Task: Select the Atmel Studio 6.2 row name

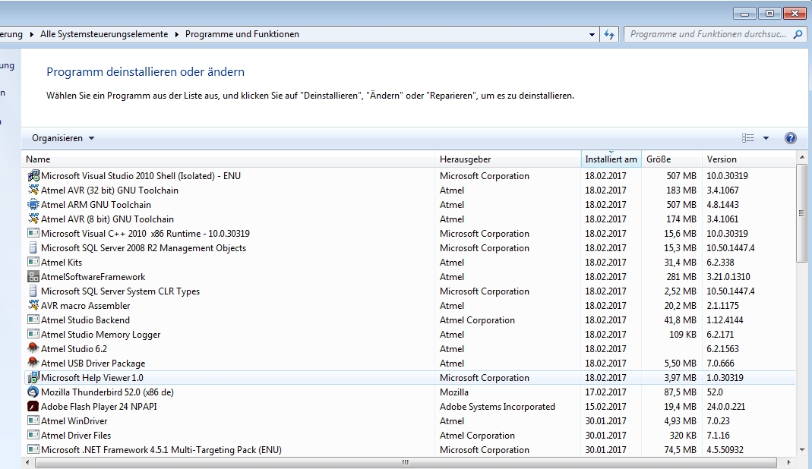Action: coord(74,349)
